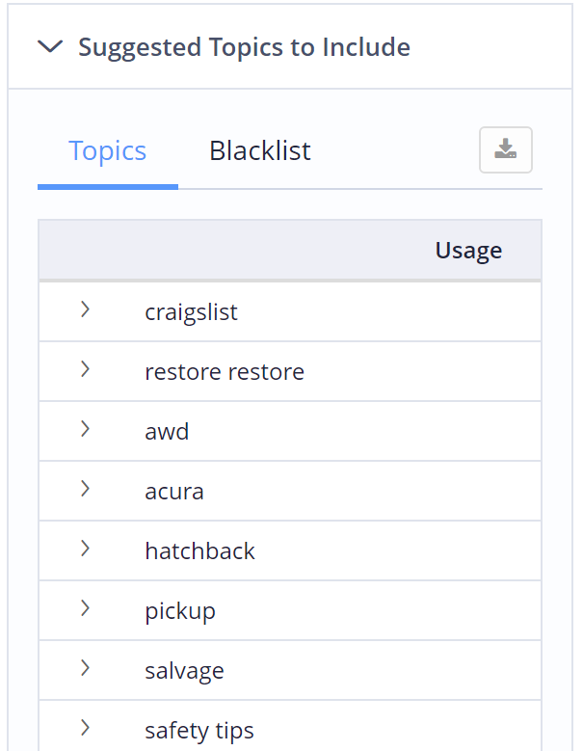The image size is (583, 751).
Task: Click the Suggested Topics to Include heading
Action: pos(244,47)
